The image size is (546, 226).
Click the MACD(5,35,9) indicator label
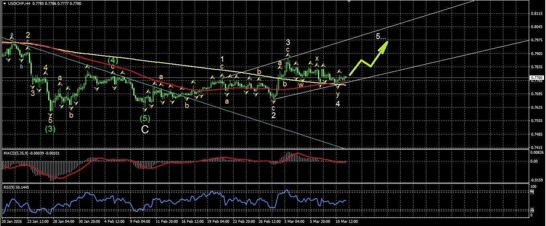click(15, 153)
